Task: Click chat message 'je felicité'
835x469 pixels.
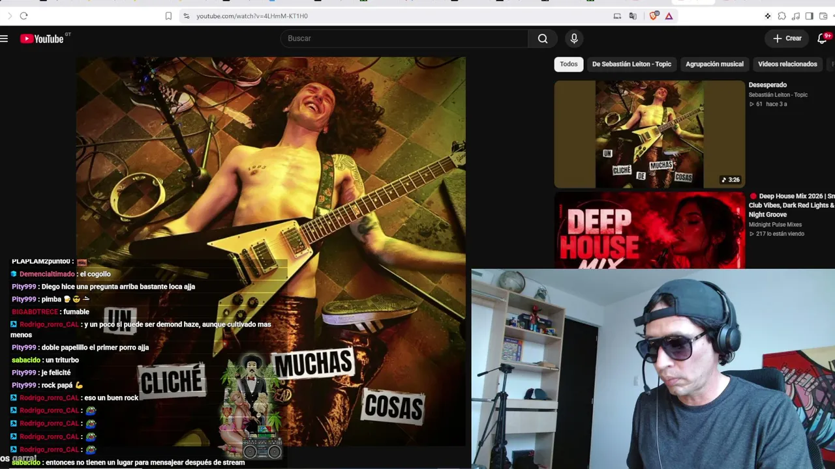Action: (x=55, y=373)
